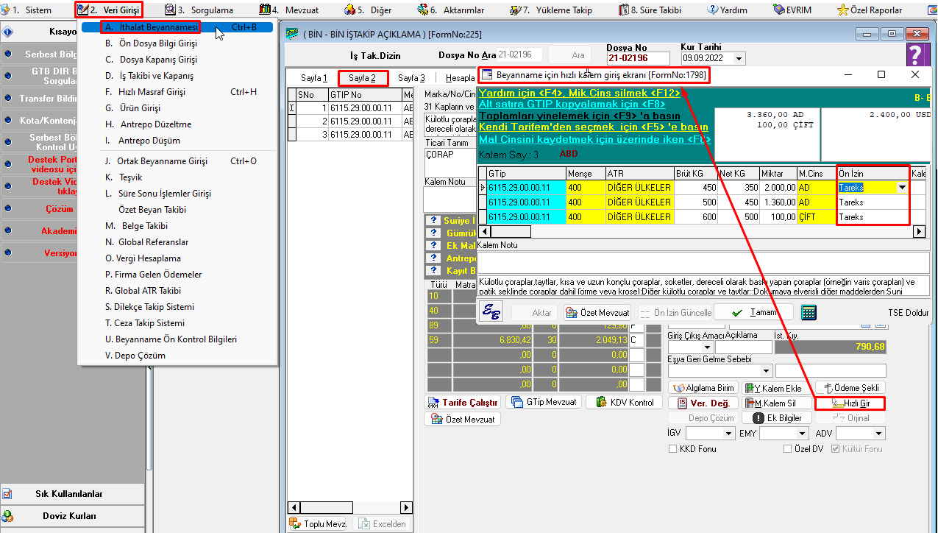The image size is (938, 533).
Task: Add a new item with Y.Kalem Ekle
Action: (777, 388)
